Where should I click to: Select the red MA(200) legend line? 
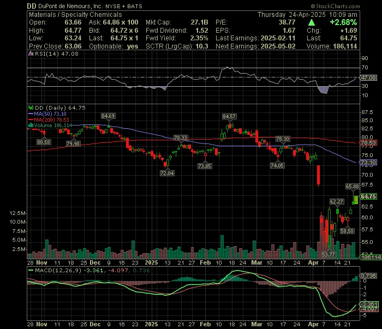(31, 120)
